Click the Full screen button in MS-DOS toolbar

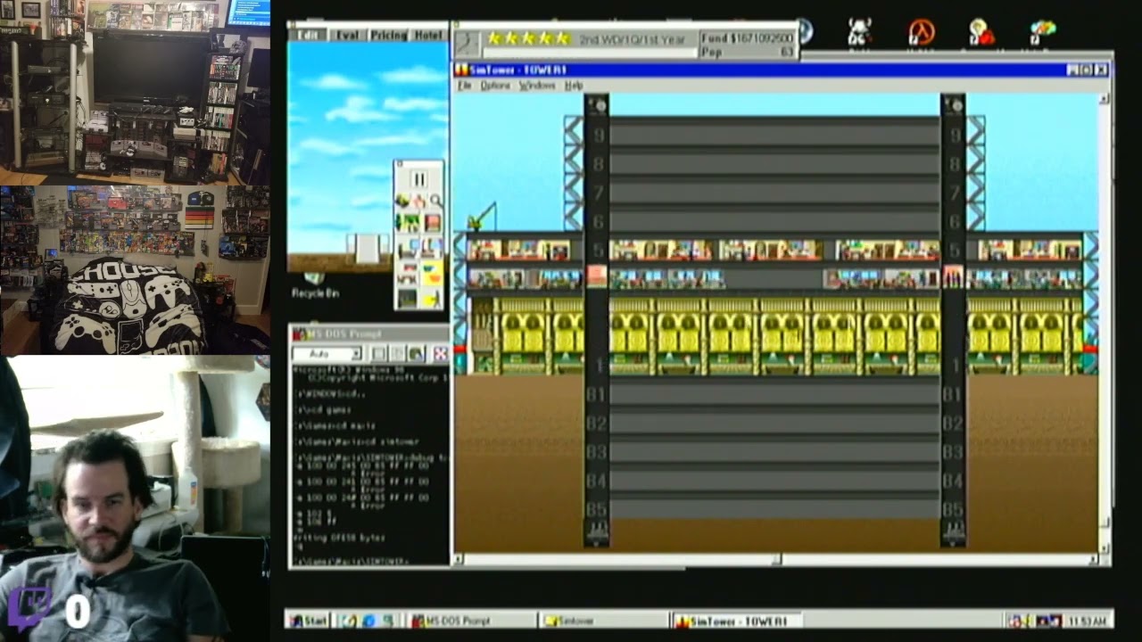coord(441,354)
